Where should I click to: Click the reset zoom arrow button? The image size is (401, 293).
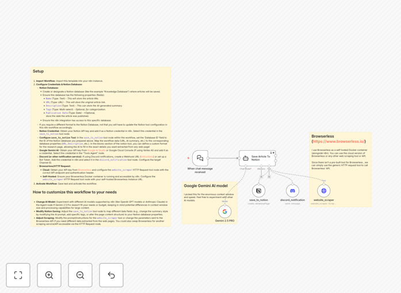pyautogui.click(x=111, y=275)
